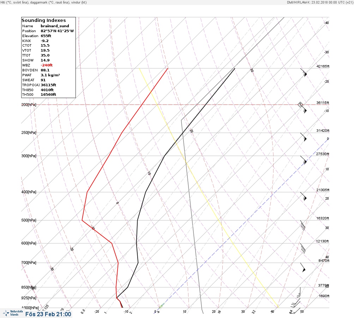Click the 27530ft height label
The width and height of the screenshot is (354, 318).
tap(323, 154)
